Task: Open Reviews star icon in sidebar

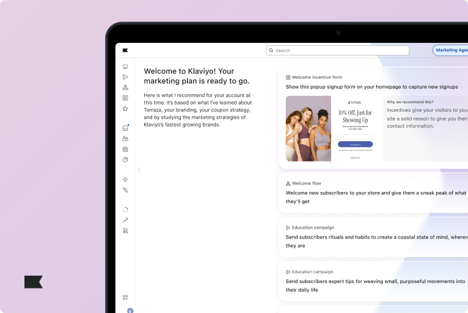Action: tap(125, 108)
